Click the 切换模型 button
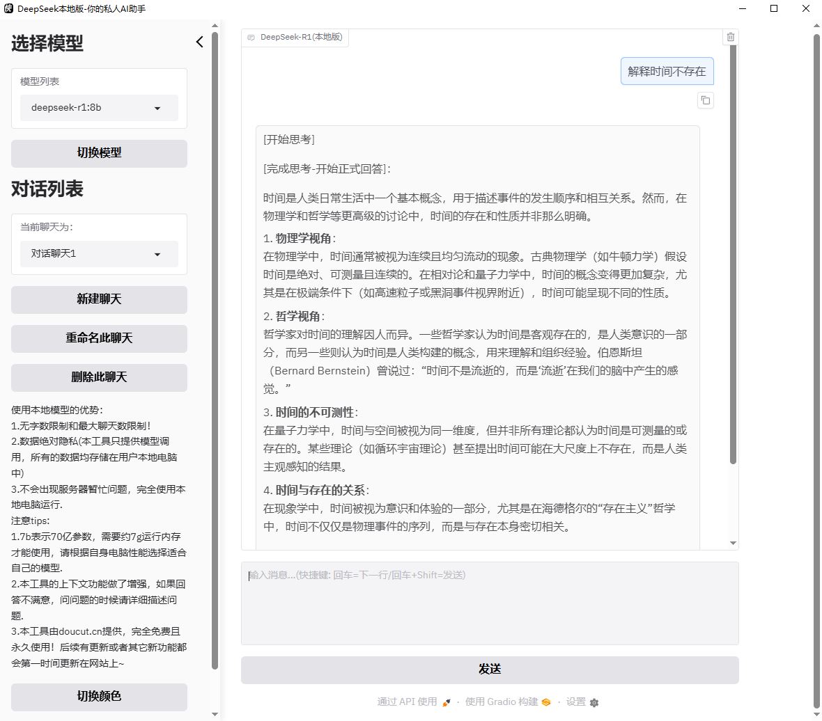 pos(99,153)
